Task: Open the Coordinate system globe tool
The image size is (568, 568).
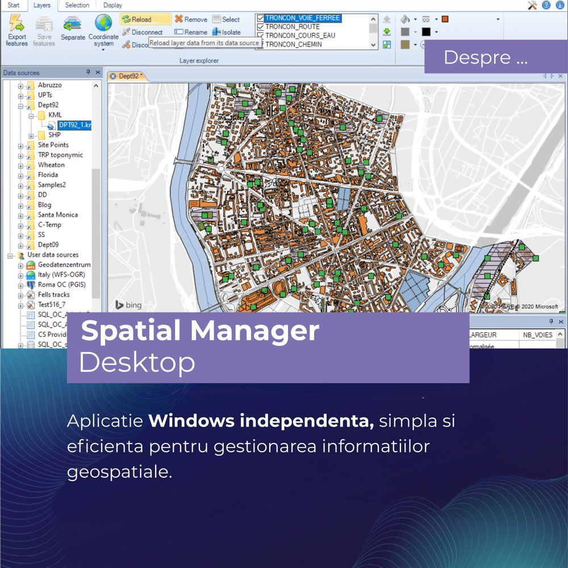Action: (103, 24)
